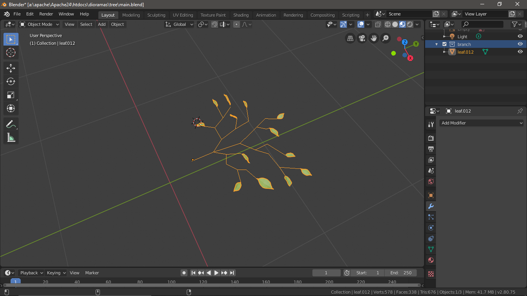Select the Material Properties tab

pyautogui.click(x=430, y=260)
